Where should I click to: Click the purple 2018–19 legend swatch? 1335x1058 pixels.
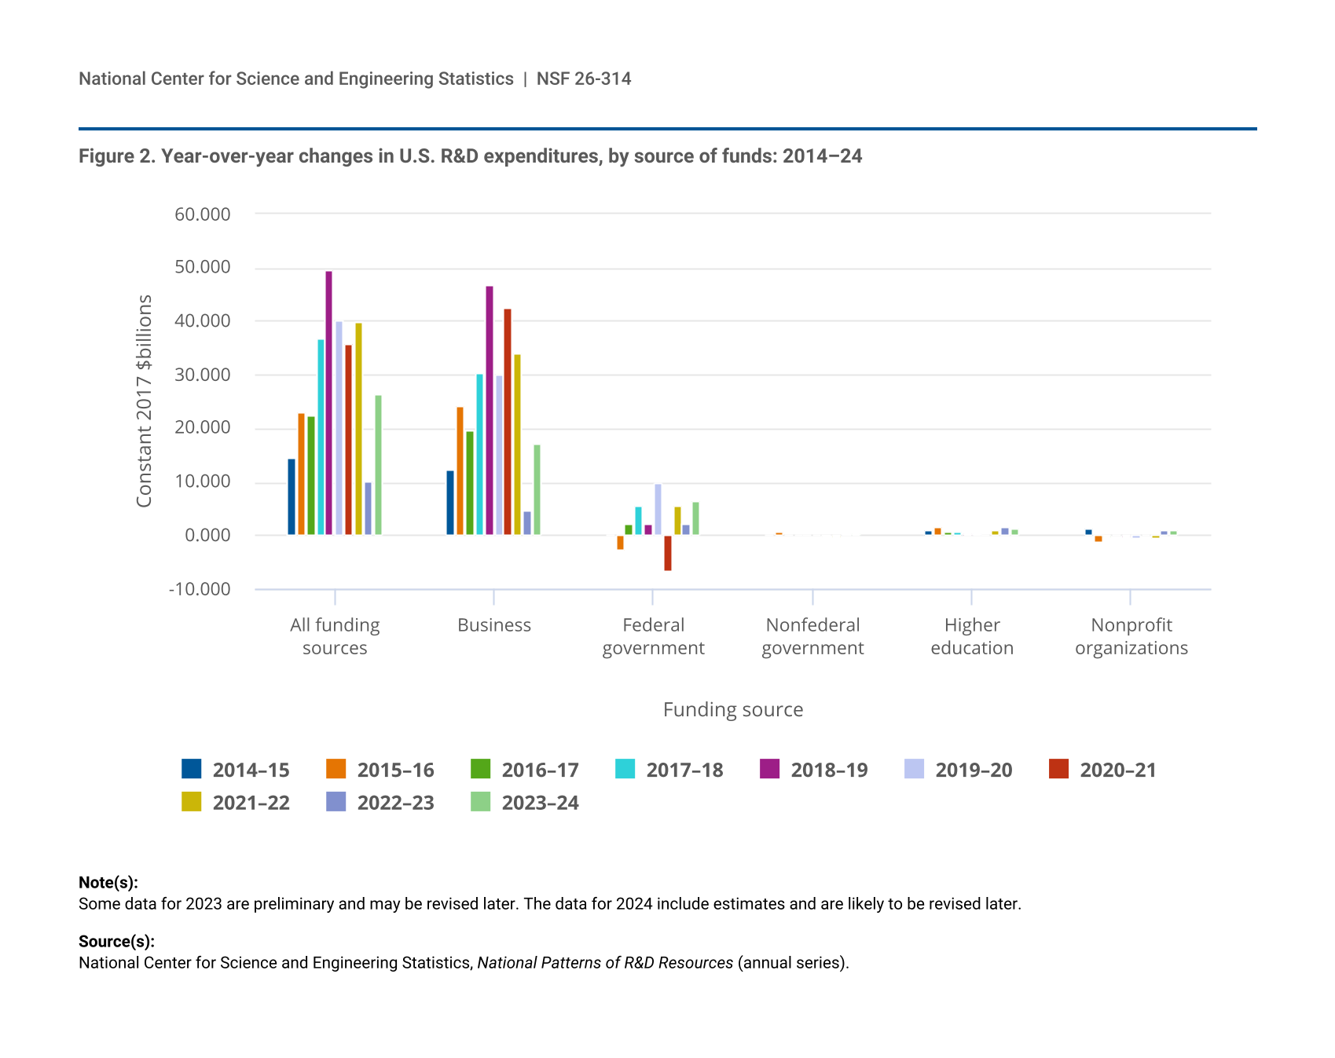click(769, 769)
